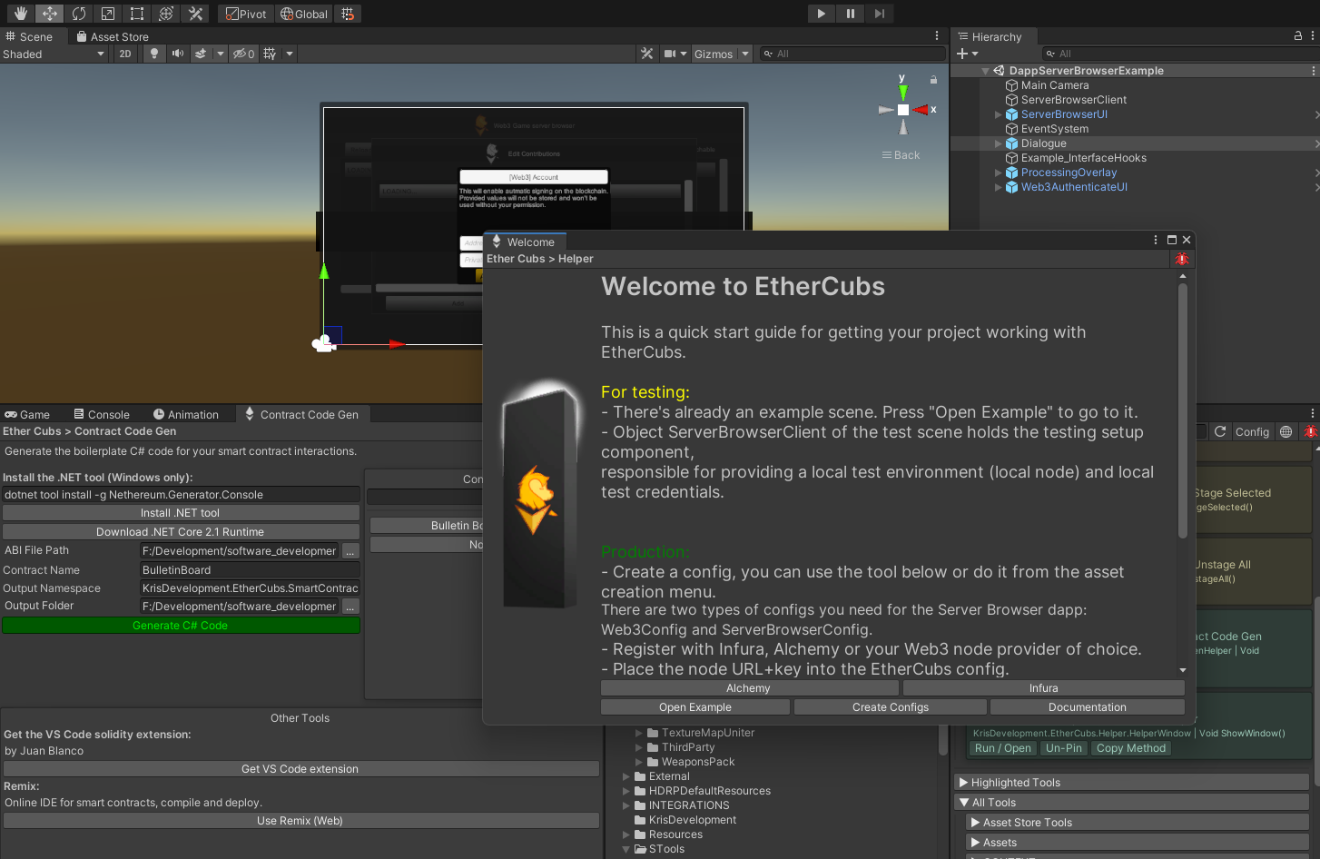Open the Gizmos dropdown arrow

(x=745, y=54)
